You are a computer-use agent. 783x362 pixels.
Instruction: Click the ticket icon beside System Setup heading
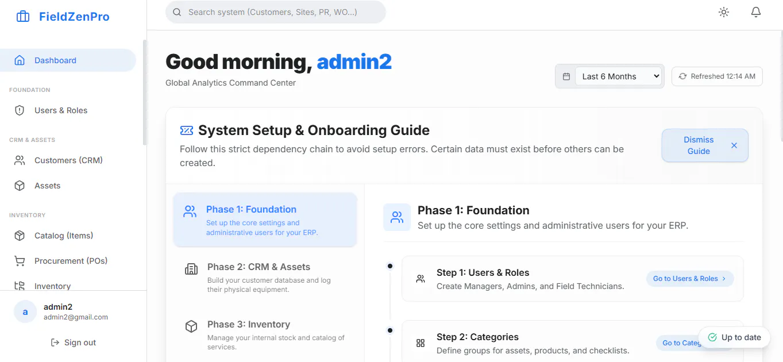pos(187,130)
